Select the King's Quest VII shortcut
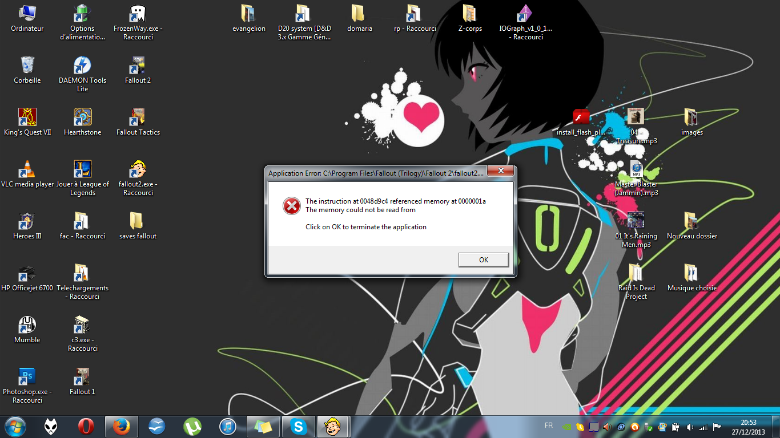Viewport: 780px width, 438px height. coord(27,123)
